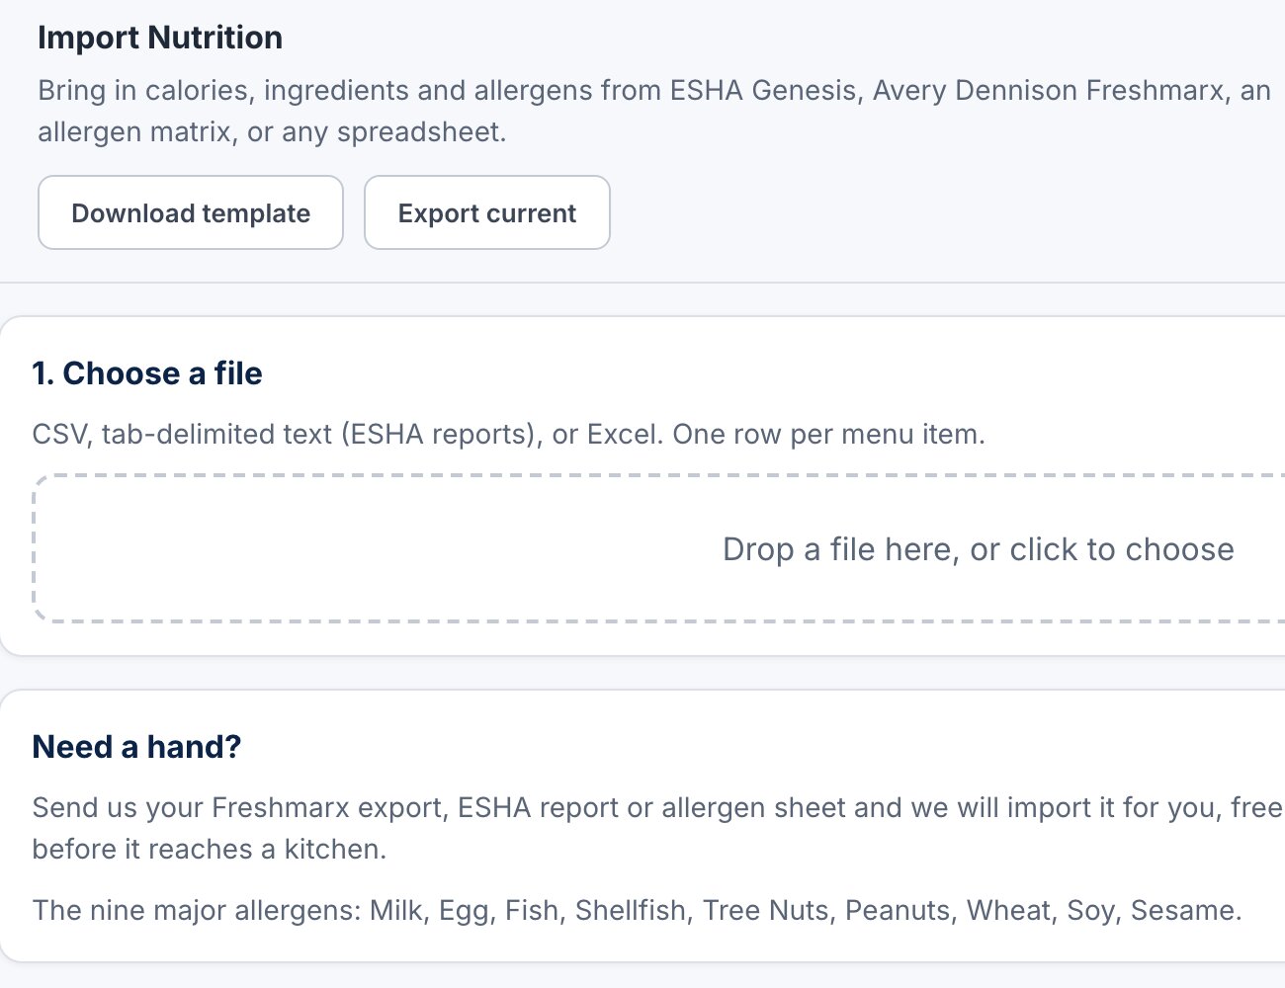This screenshot has height=988, width=1285.
Task: Click the 'Bring in calories, ingredients' description
Action: click(654, 111)
